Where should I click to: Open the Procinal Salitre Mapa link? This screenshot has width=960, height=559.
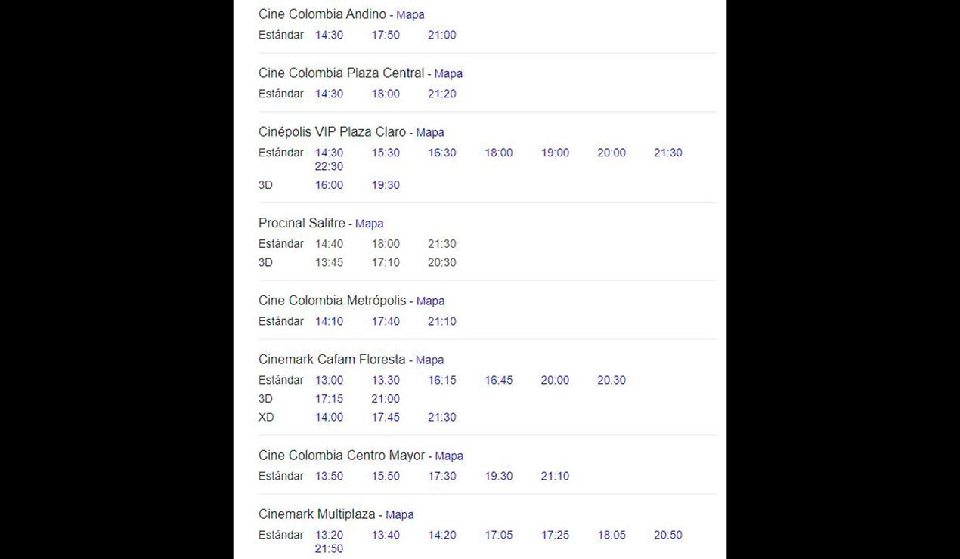[x=369, y=224]
